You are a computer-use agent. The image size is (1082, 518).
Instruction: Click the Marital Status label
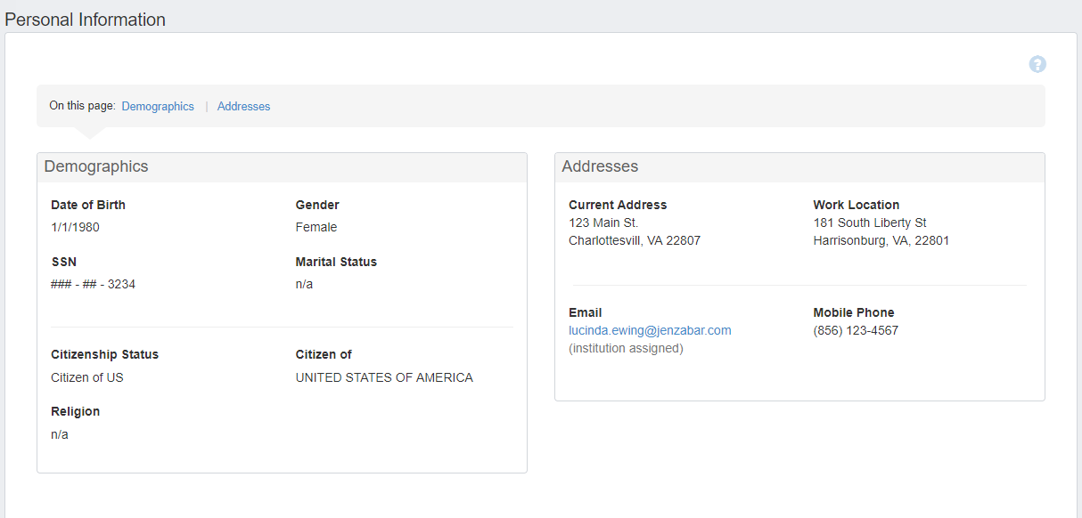tap(336, 262)
